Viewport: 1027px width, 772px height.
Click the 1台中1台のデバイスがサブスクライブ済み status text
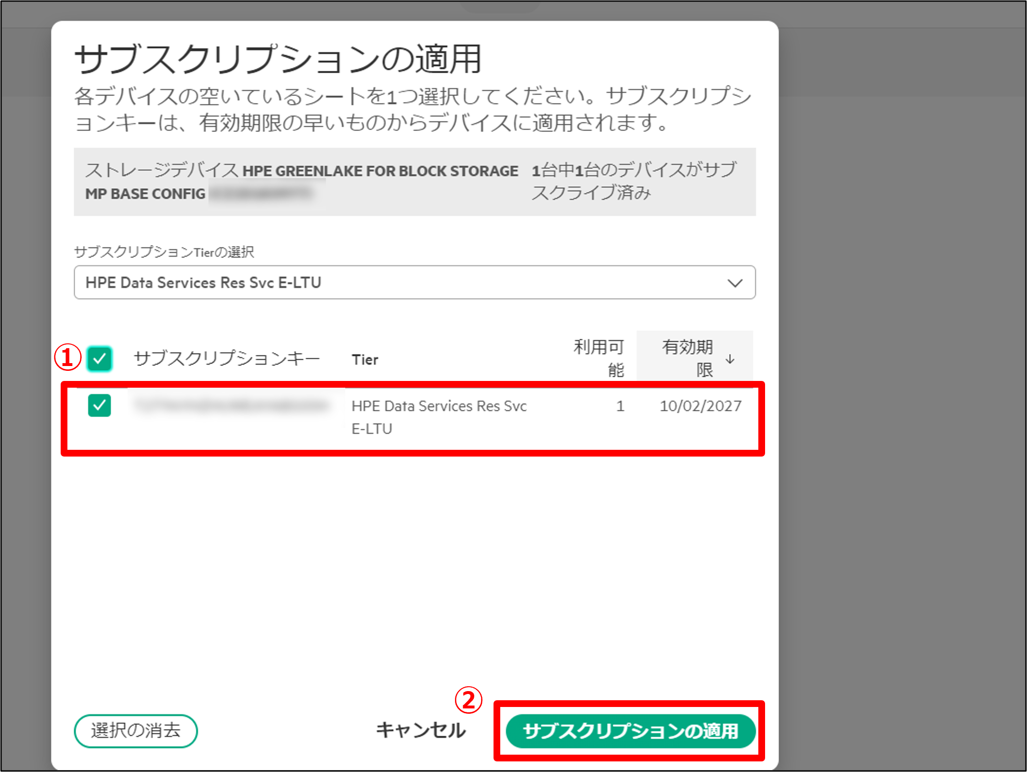(x=634, y=181)
